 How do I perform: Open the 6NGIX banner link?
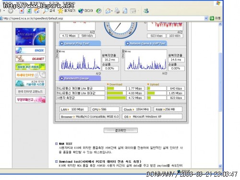click(x=30, y=50)
